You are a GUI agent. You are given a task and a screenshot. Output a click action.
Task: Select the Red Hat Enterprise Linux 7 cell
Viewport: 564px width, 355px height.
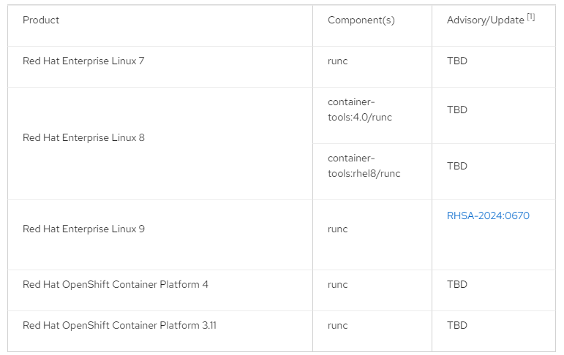click(160, 66)
